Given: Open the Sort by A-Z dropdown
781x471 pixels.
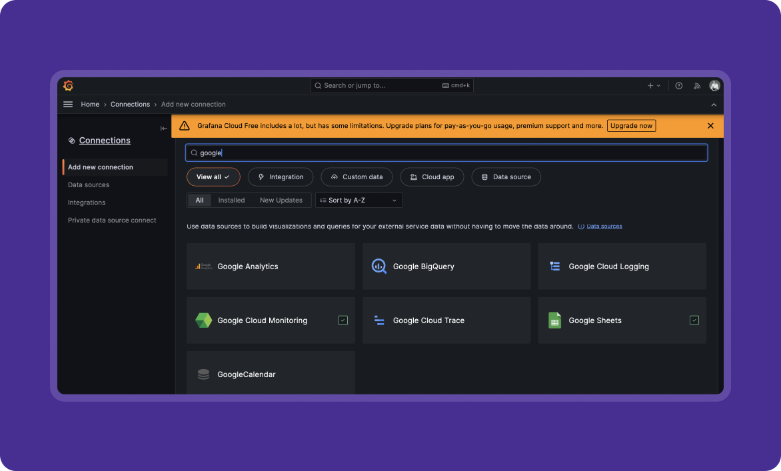Looking at the screenshot, I should pos(359,201).
